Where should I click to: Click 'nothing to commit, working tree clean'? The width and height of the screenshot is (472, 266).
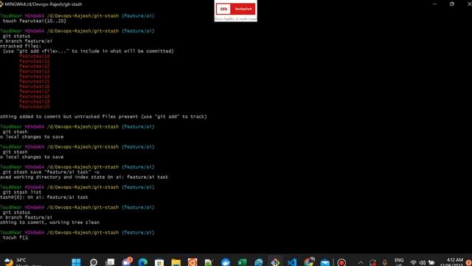[x=49, y=222]
